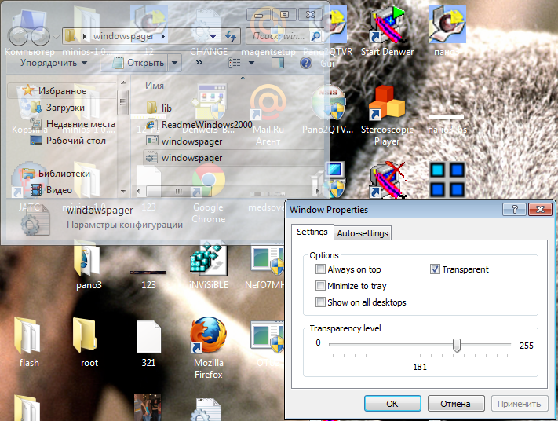558x421 pixels.
Task: Switch to the Auto-settings tab
Action: [363, 233]
